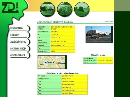
Task: Click the Zemědělské družstvo Budkov heading
Action: [x=55, y=22]
